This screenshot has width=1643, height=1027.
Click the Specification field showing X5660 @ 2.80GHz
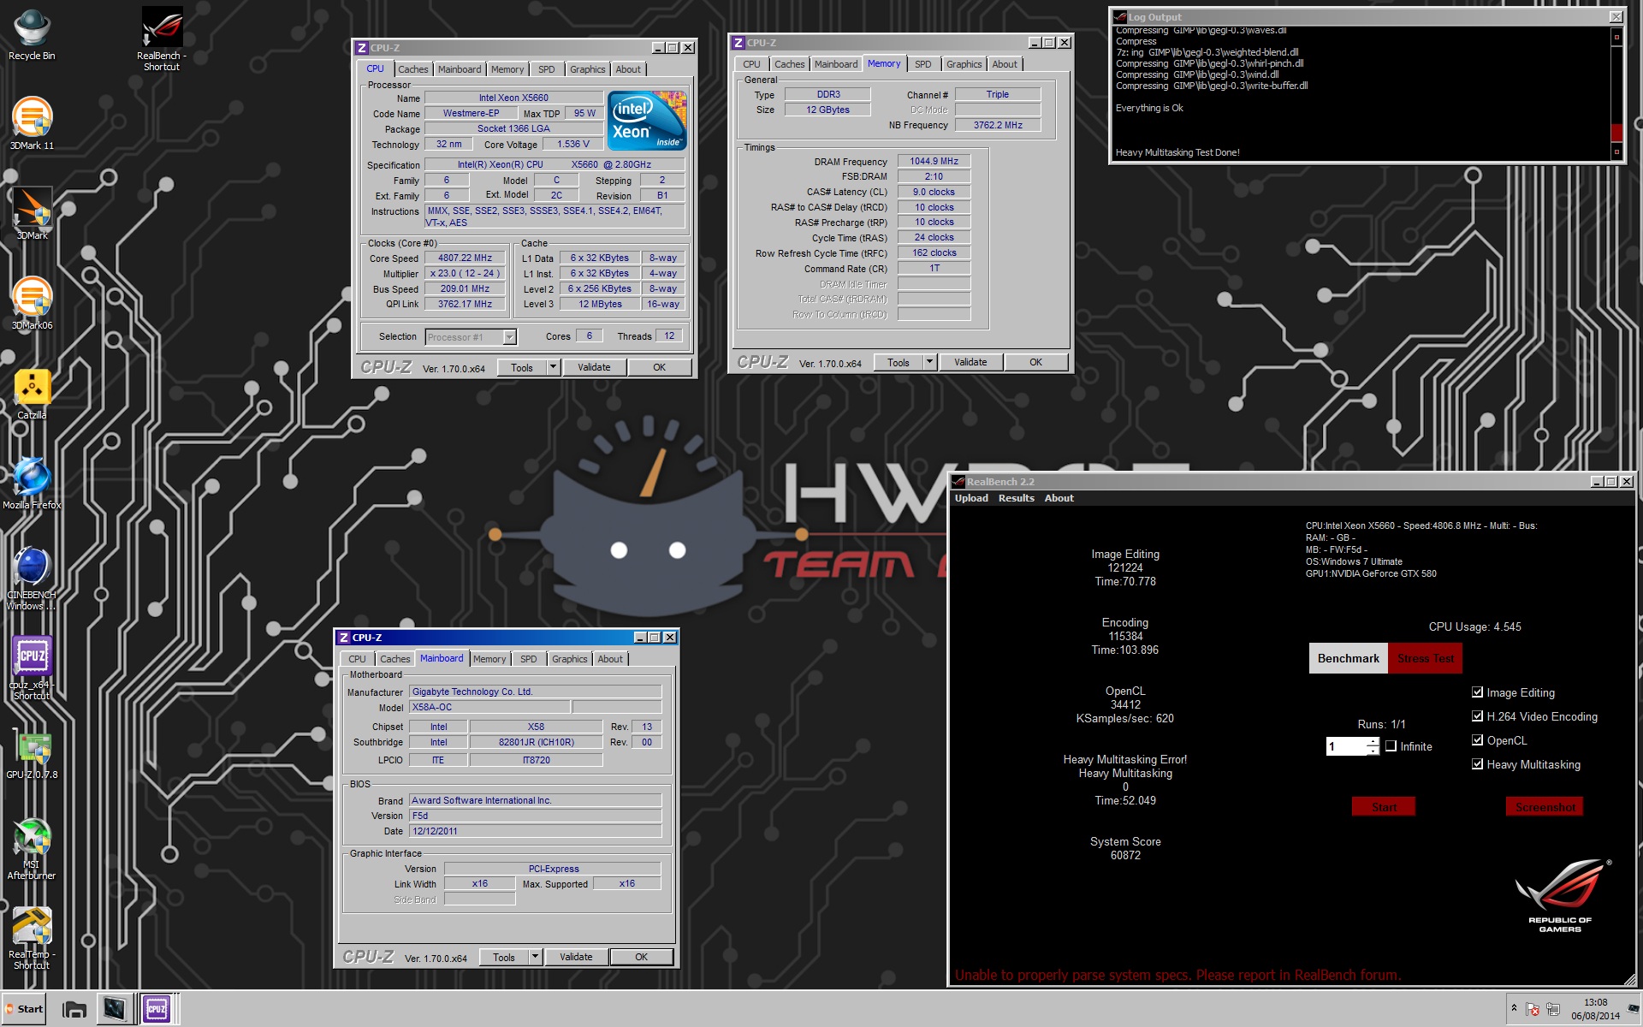pyautogui.click(x=555, y=164)
